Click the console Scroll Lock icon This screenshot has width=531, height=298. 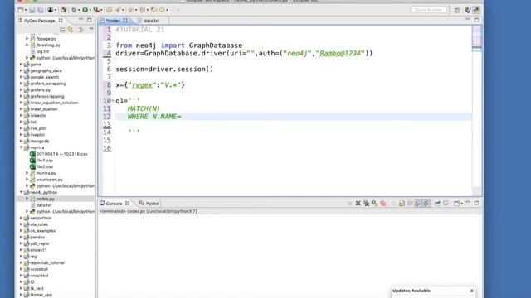tap(402, 203)
